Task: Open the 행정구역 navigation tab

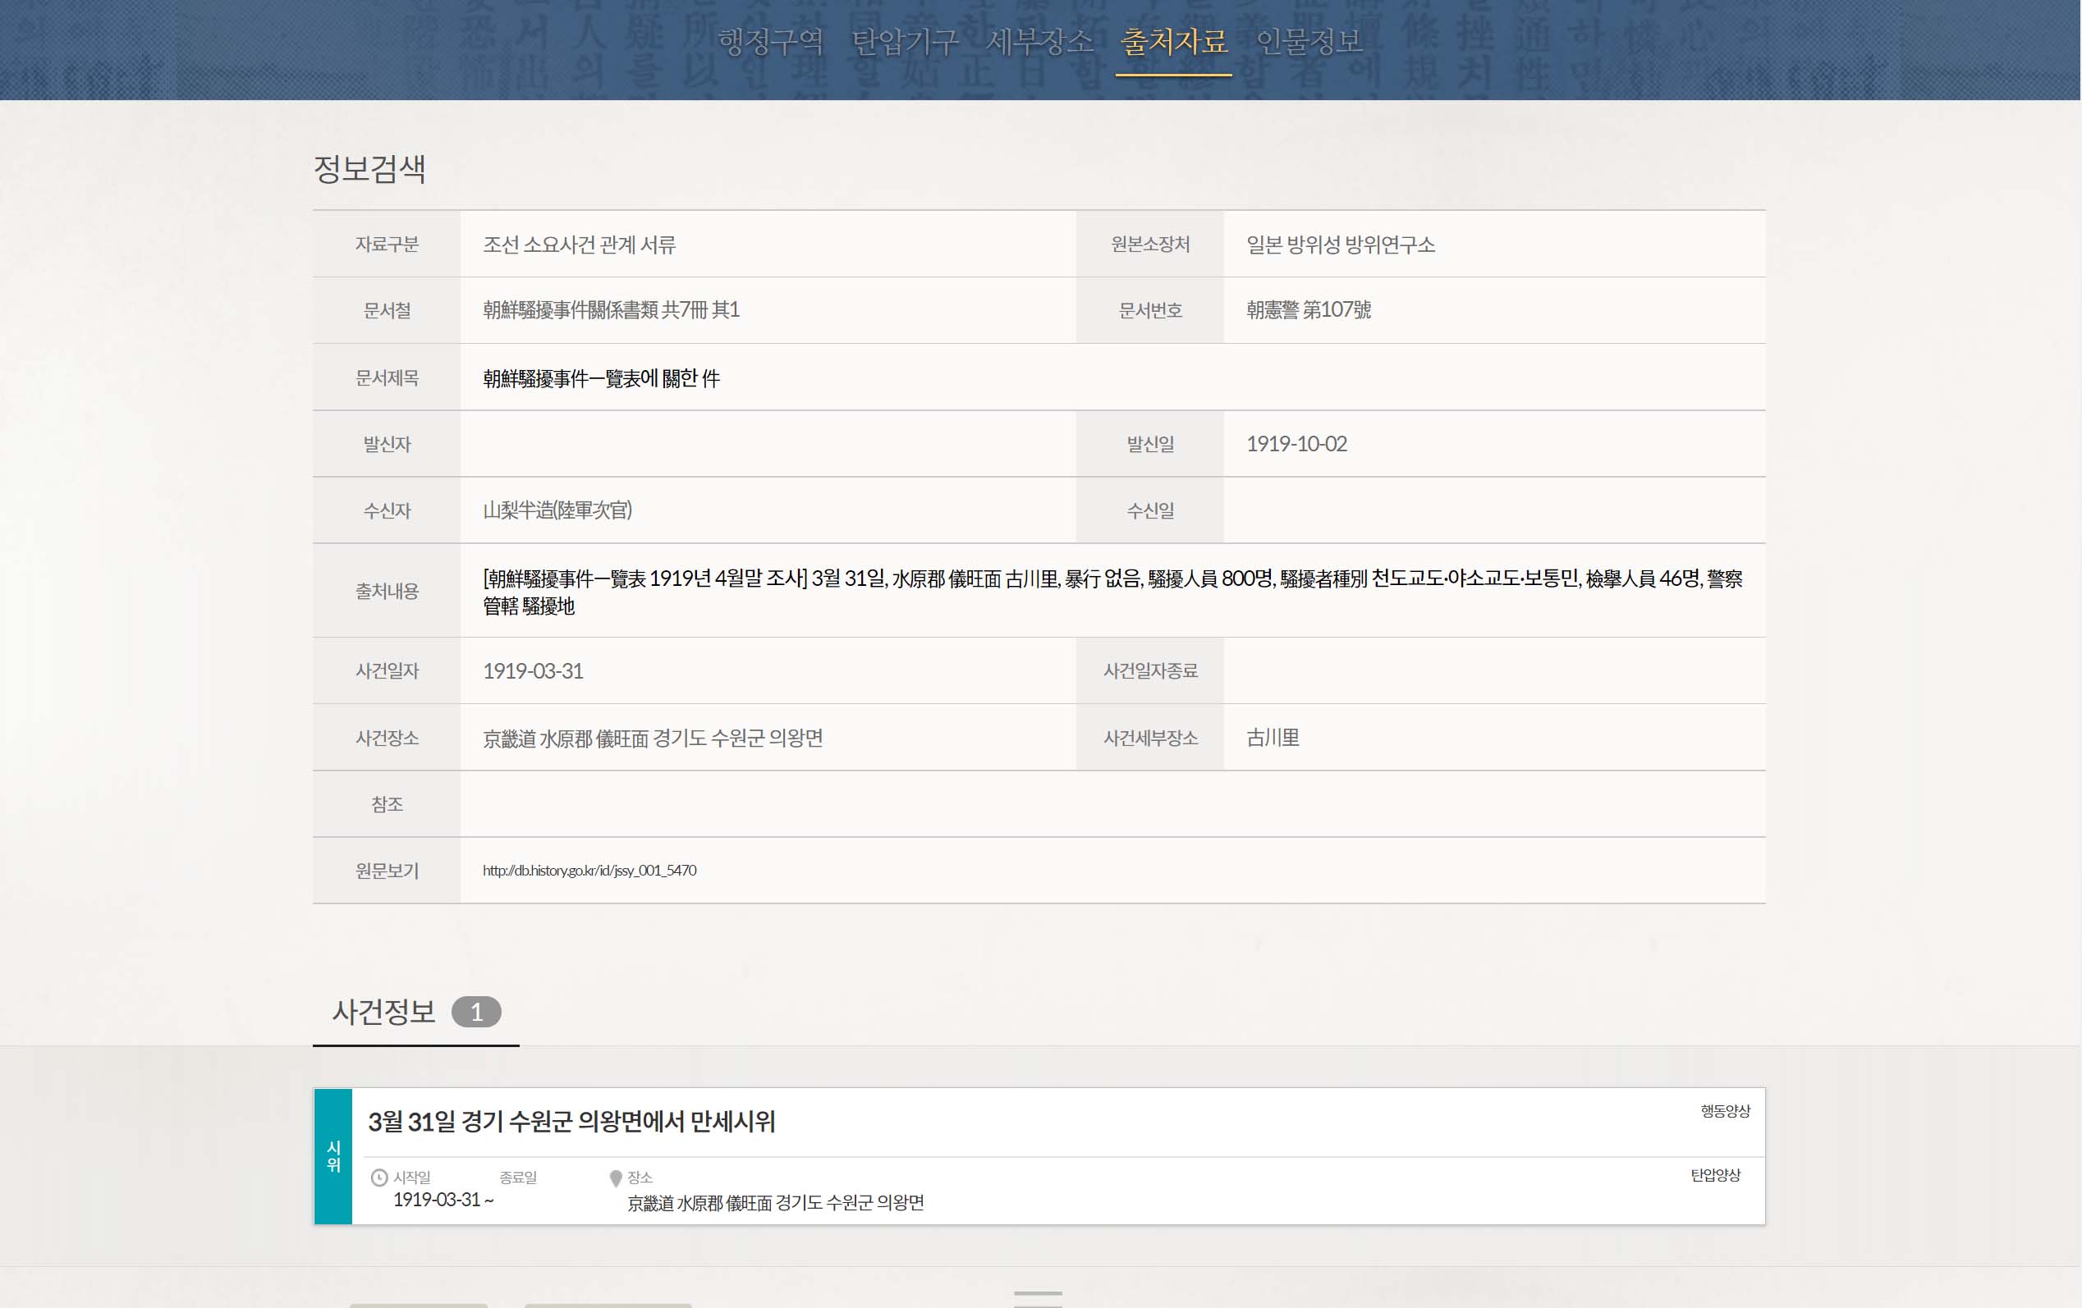Action: (770, 42)
